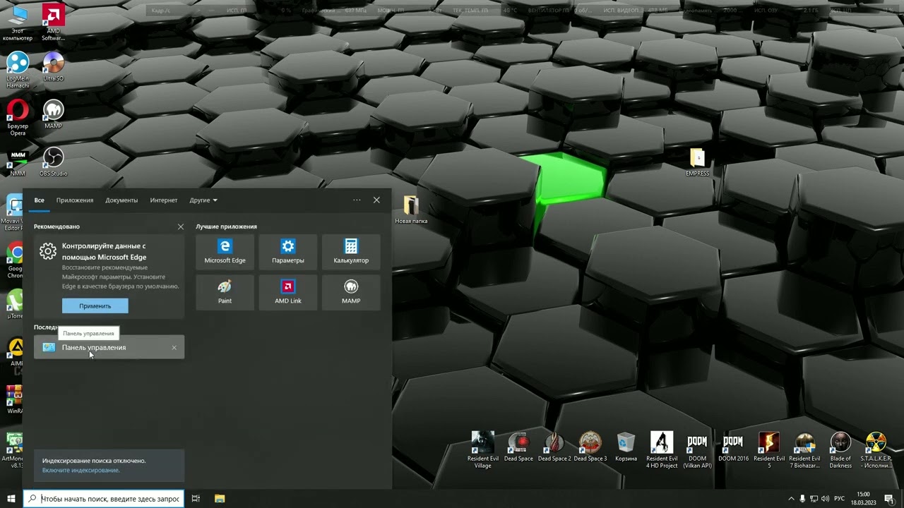This screenshot has width=904, height=508.
Task: Open Microsoft Edge from top apps
Action: tap(225, 251)
